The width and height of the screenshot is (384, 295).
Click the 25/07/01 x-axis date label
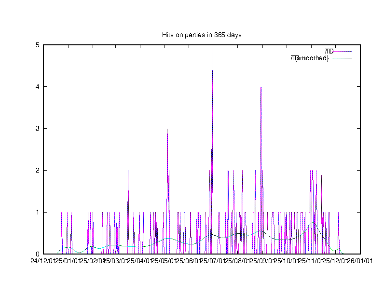(x=213, y=261)
